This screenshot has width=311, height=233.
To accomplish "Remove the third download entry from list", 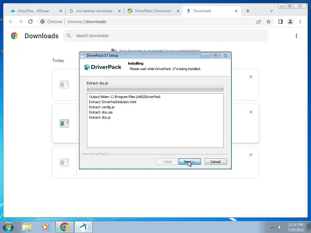I will pyautogui.click(x=251, y=155).
